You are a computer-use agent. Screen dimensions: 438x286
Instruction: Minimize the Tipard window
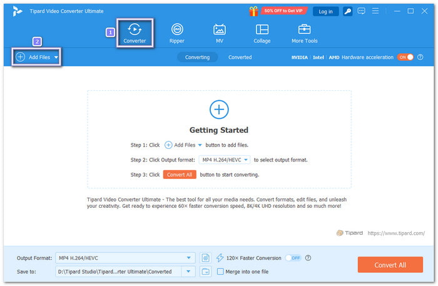(x=397, y=11)
